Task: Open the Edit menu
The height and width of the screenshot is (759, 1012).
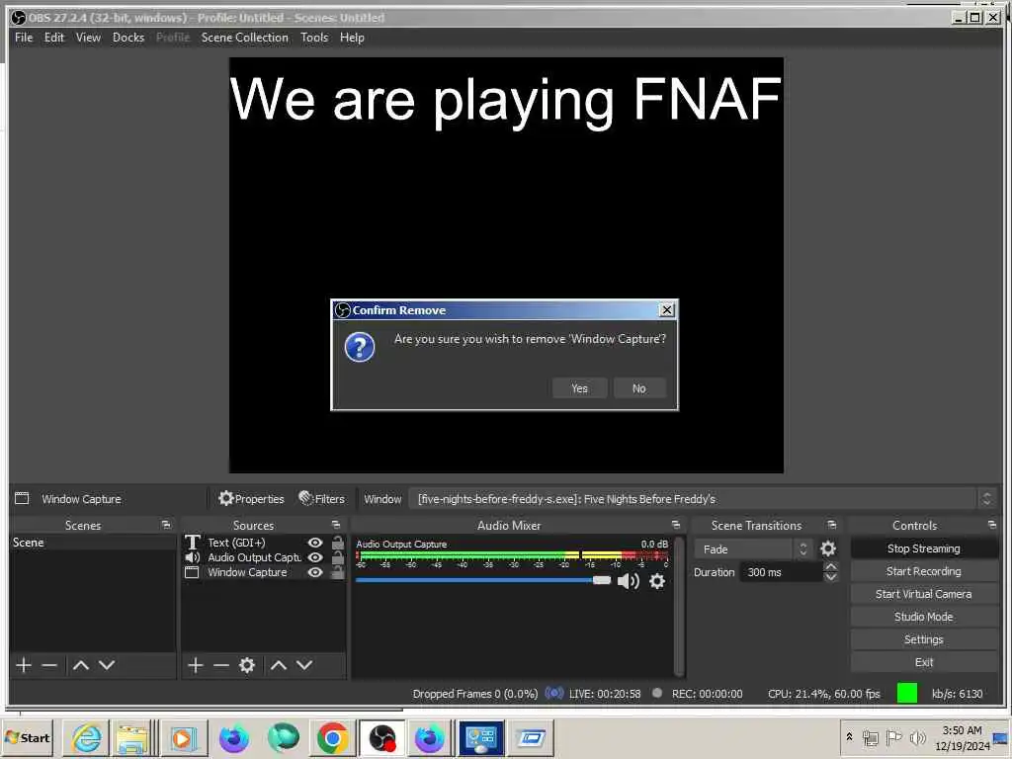Action: pyautogui.click(x=54, y=38)
